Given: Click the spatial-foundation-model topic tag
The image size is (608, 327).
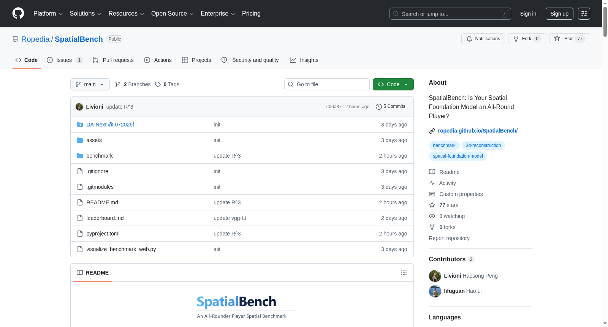Looking at the screenshot, I should 458,156.
